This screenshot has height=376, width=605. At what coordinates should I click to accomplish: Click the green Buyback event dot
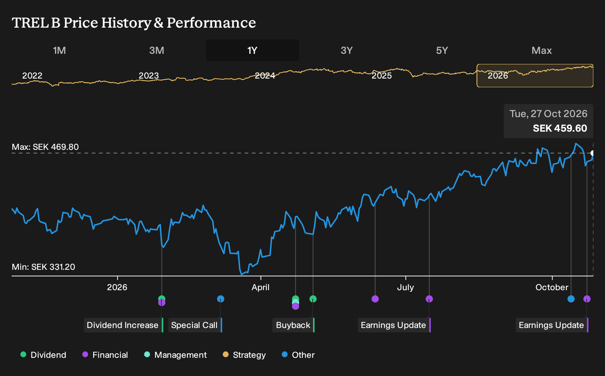pyautogui.click(x=313, y=299)
